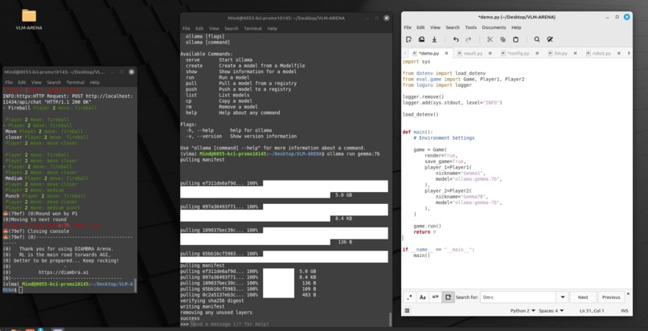The height and width of the screenshot is (331, 648).
Task: Click the Next search button
Action: (x=583, y=297)
